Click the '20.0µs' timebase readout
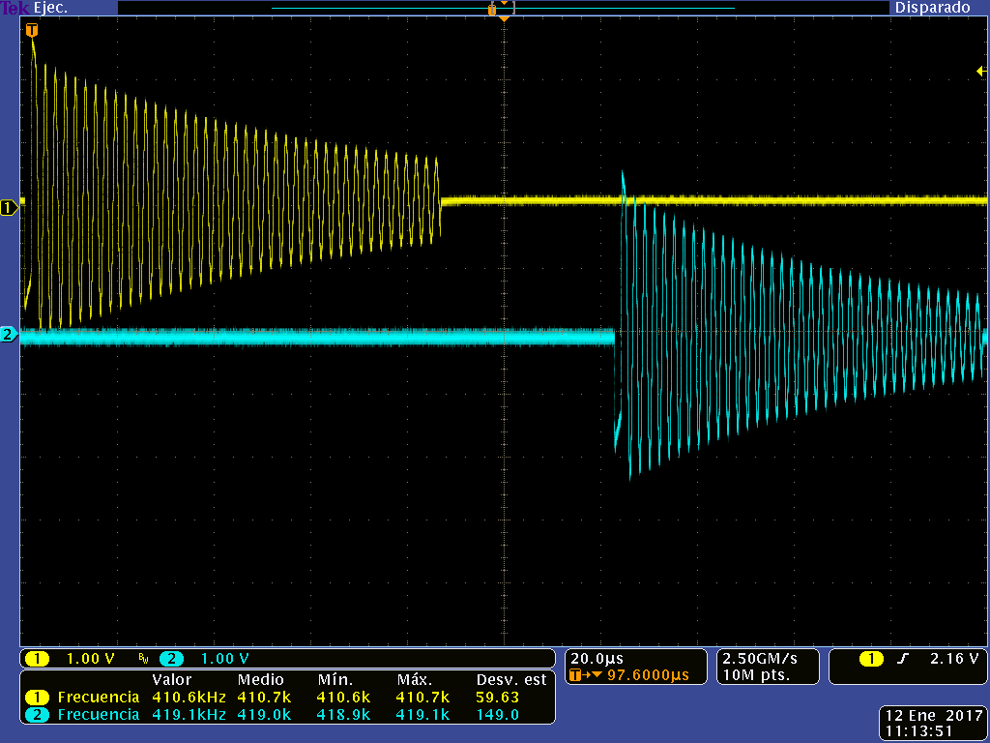The image size is (990, 743). click(x=597, y=659)
